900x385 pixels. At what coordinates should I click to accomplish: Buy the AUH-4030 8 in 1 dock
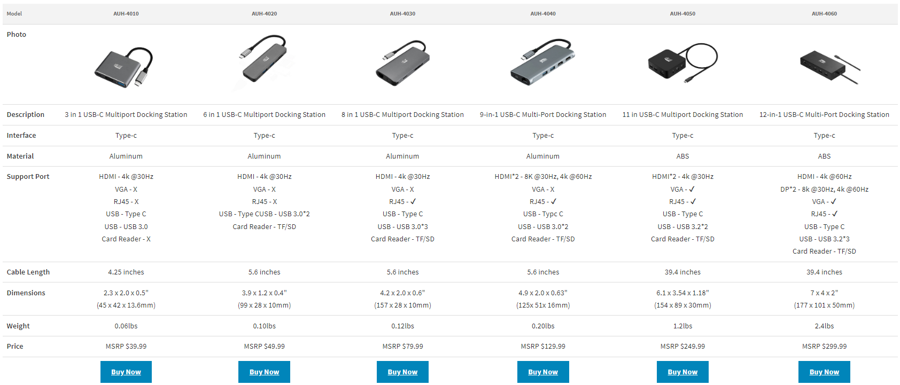402,372
